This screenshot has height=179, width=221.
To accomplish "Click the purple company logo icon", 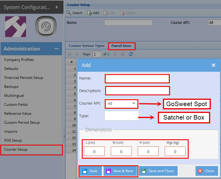I will click(16, 27).
